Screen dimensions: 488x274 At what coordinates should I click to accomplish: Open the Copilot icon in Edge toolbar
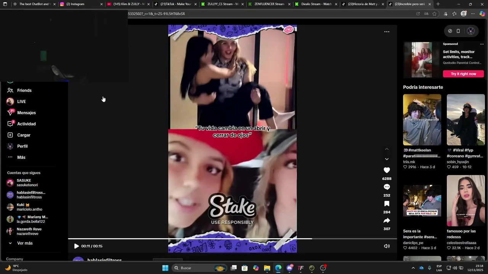click(482, 14)
